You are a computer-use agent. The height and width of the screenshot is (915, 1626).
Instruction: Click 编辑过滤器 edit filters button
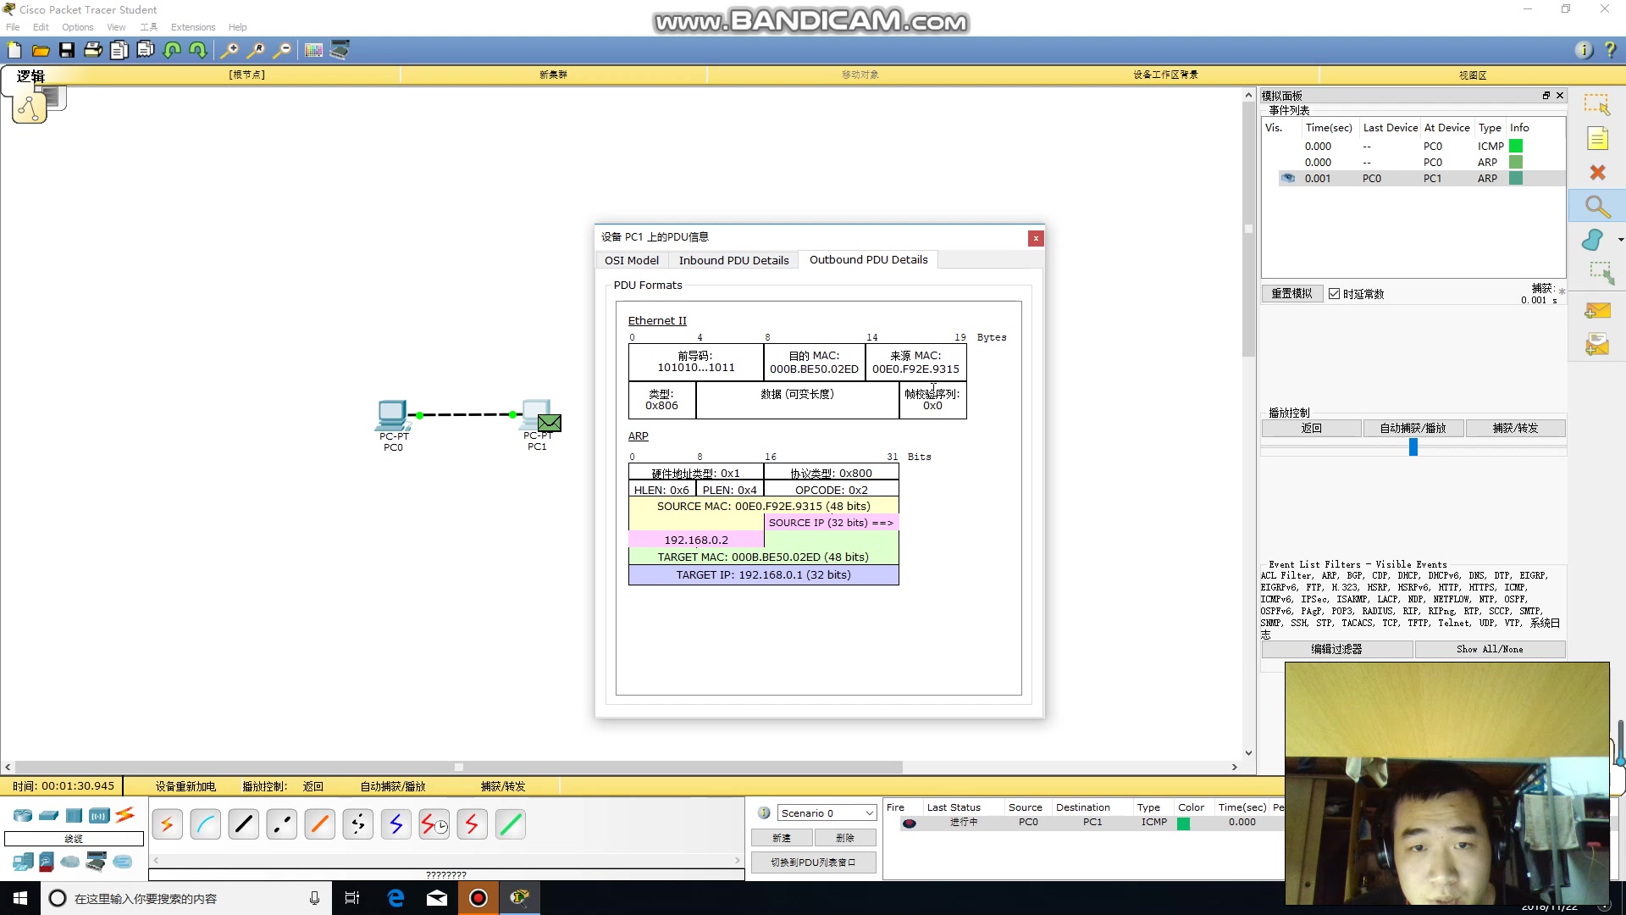coord(1336,649)
